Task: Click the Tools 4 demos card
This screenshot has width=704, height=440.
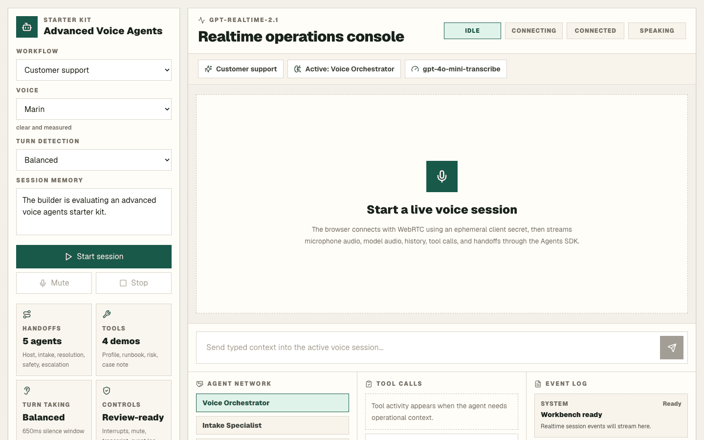Action: tap(133, 340)
